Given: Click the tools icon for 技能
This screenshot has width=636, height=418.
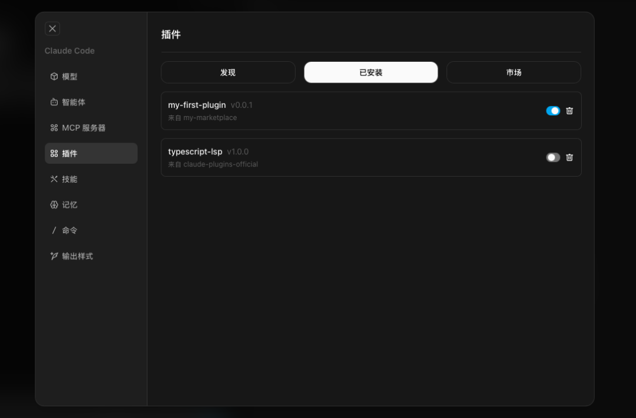Looking at the screenshot, I should (x=54, y=179).
